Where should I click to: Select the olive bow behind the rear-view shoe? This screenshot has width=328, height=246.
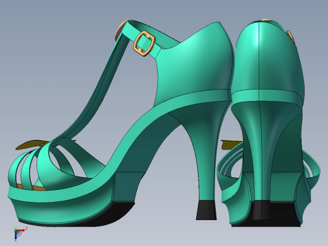[x=231, y=145]
